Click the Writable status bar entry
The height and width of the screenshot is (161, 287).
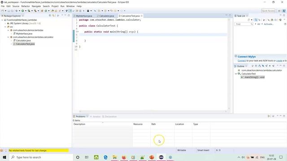click(x=182, y=150)
